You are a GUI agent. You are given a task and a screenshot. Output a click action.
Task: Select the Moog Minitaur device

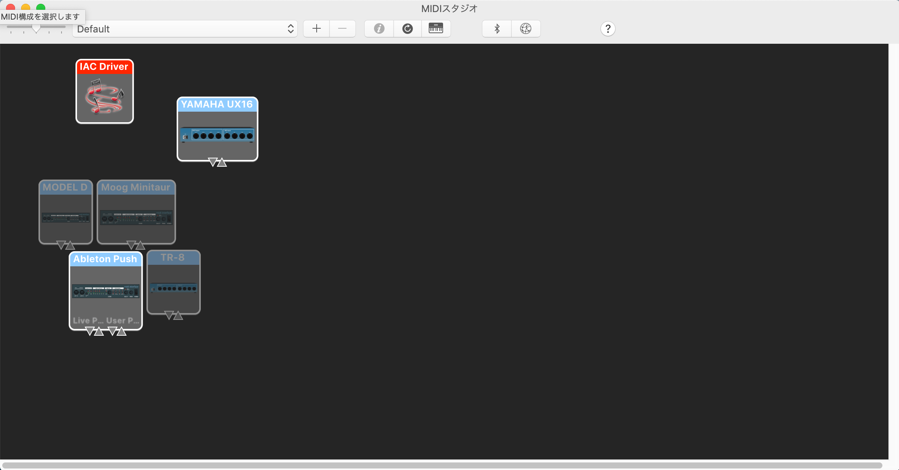tap(136, 212)
